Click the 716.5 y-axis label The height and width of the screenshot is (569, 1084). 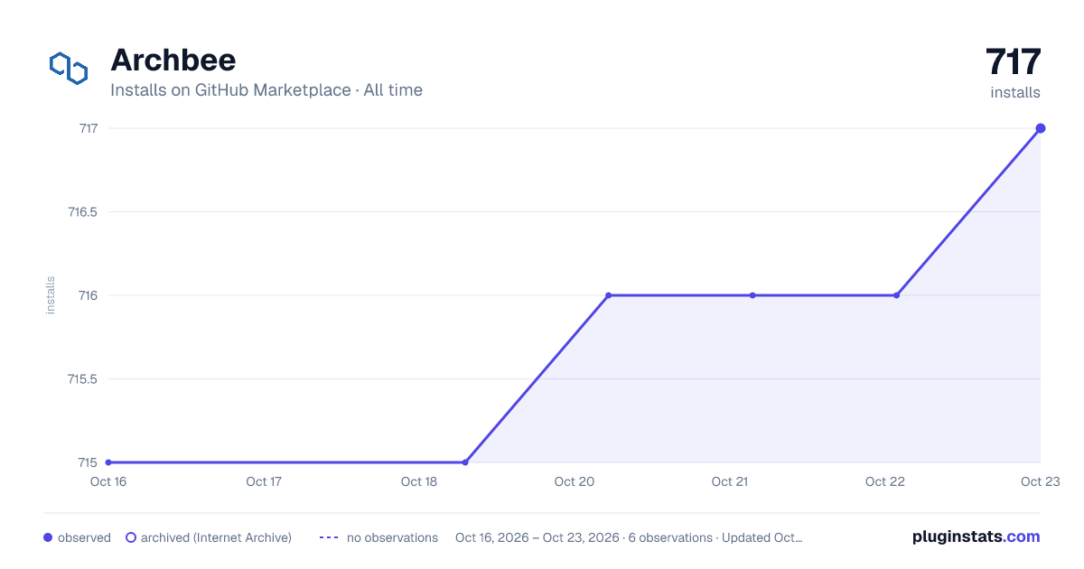(x=82, y=212)
